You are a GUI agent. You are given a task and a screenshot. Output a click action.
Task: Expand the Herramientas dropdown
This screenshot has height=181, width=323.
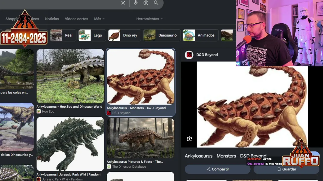[x=149, y=19]
